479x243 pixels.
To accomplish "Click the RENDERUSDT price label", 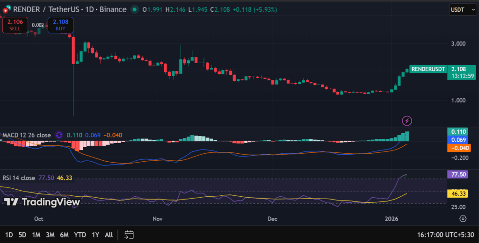I will [x=428, y=69].
